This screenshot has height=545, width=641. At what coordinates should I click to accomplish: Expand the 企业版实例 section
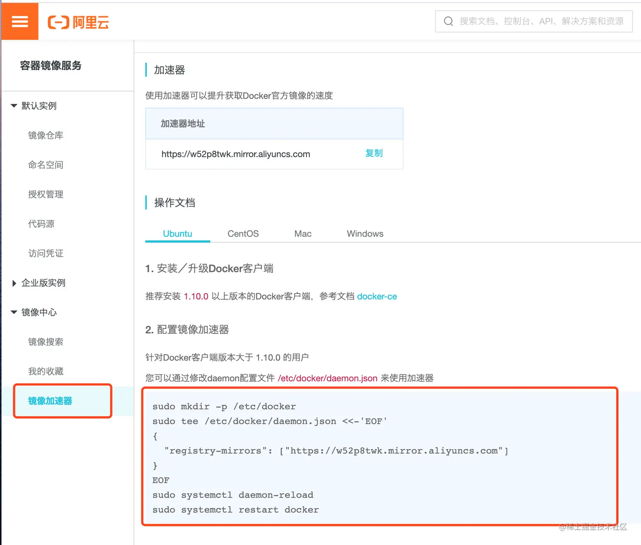14,283
